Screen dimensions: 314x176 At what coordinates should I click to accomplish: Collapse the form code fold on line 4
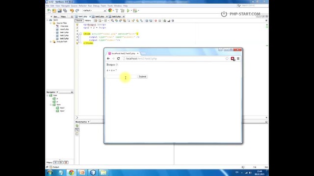point(80,34)
